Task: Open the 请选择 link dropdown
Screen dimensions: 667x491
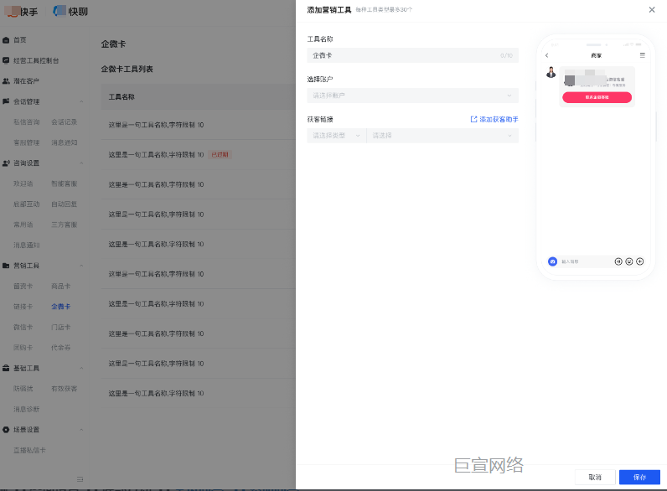Action: coord(442,135)
